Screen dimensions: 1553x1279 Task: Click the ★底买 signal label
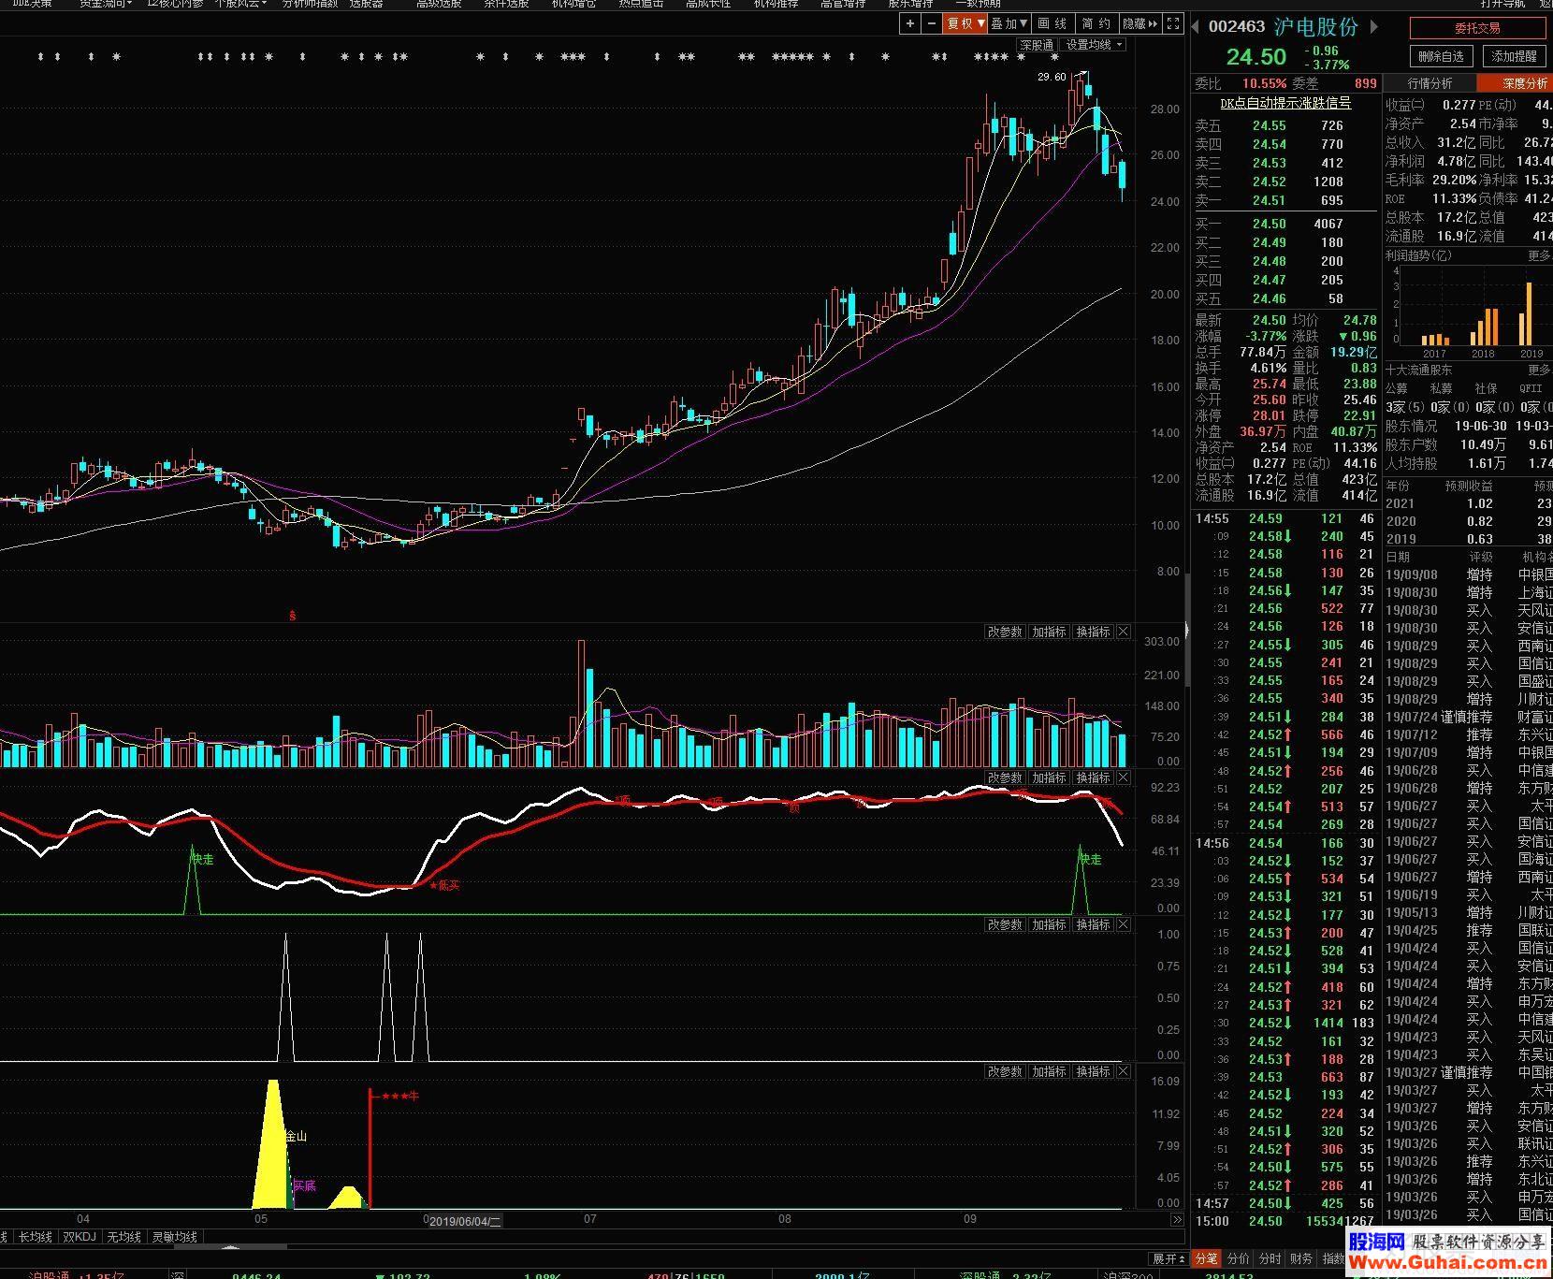click(x=445, y=885)
